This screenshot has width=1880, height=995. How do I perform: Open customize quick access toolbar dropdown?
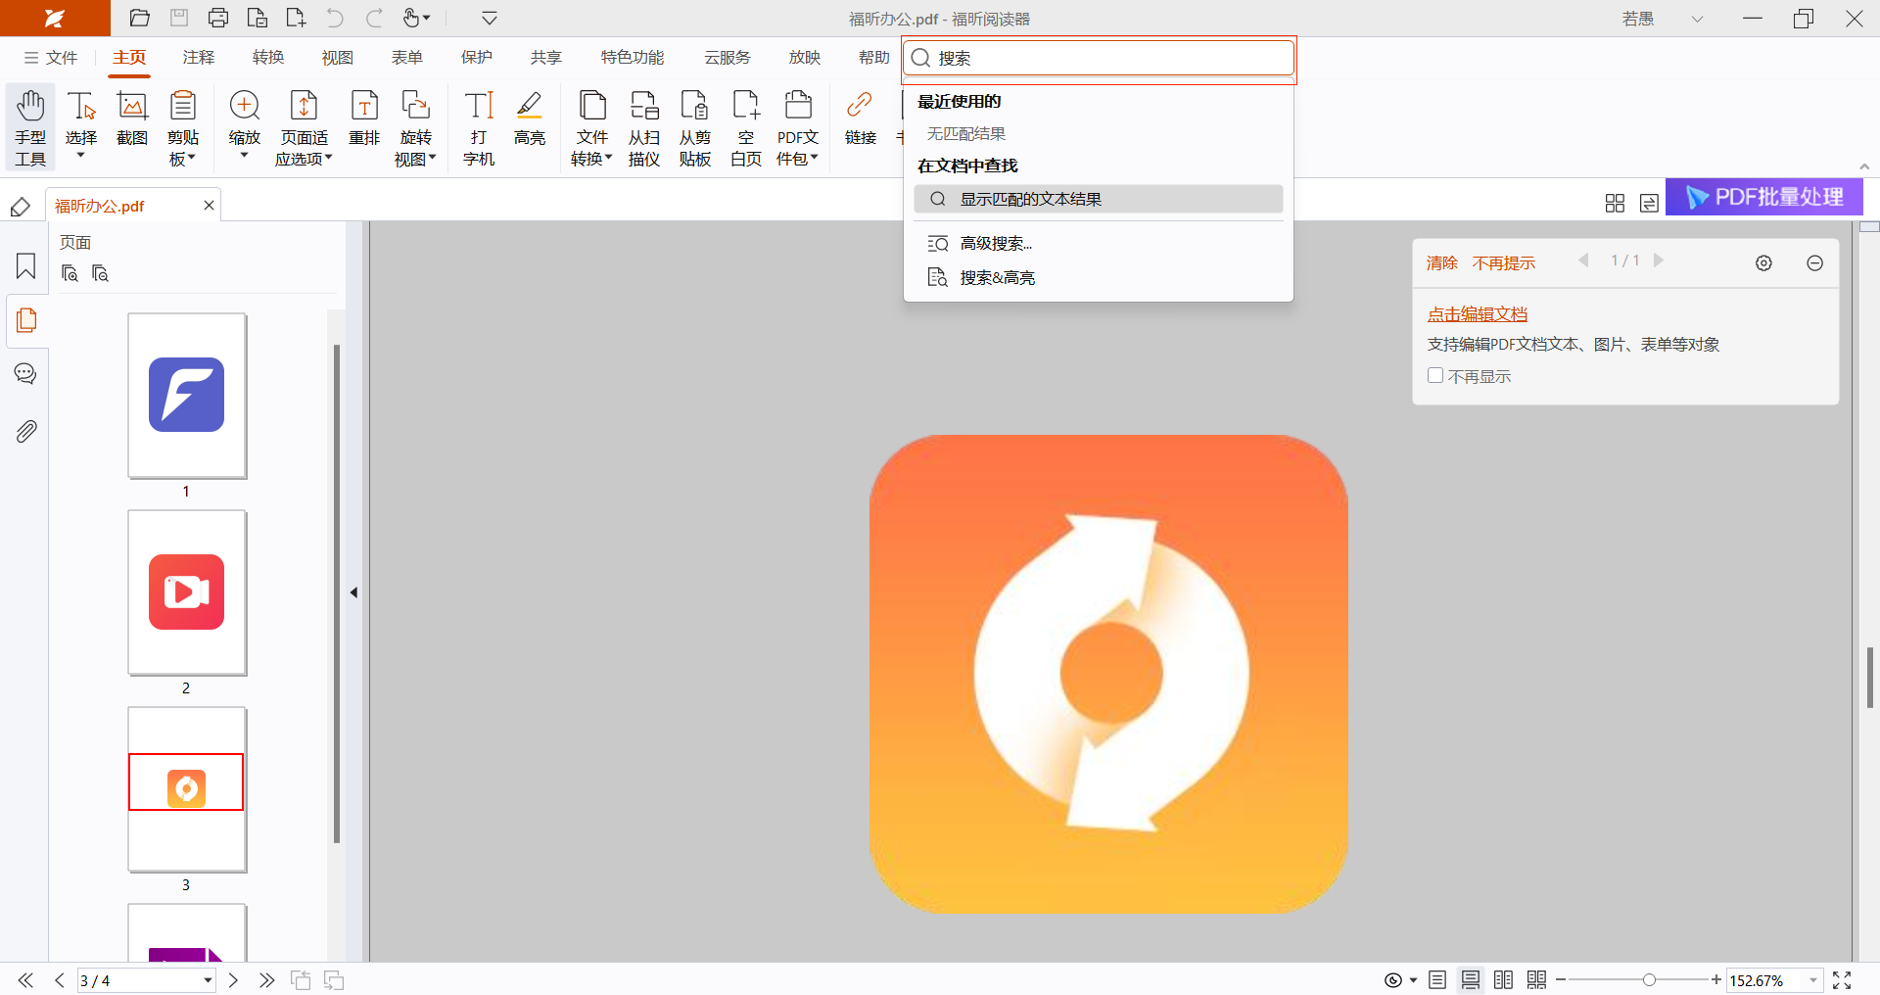[490, 18]
